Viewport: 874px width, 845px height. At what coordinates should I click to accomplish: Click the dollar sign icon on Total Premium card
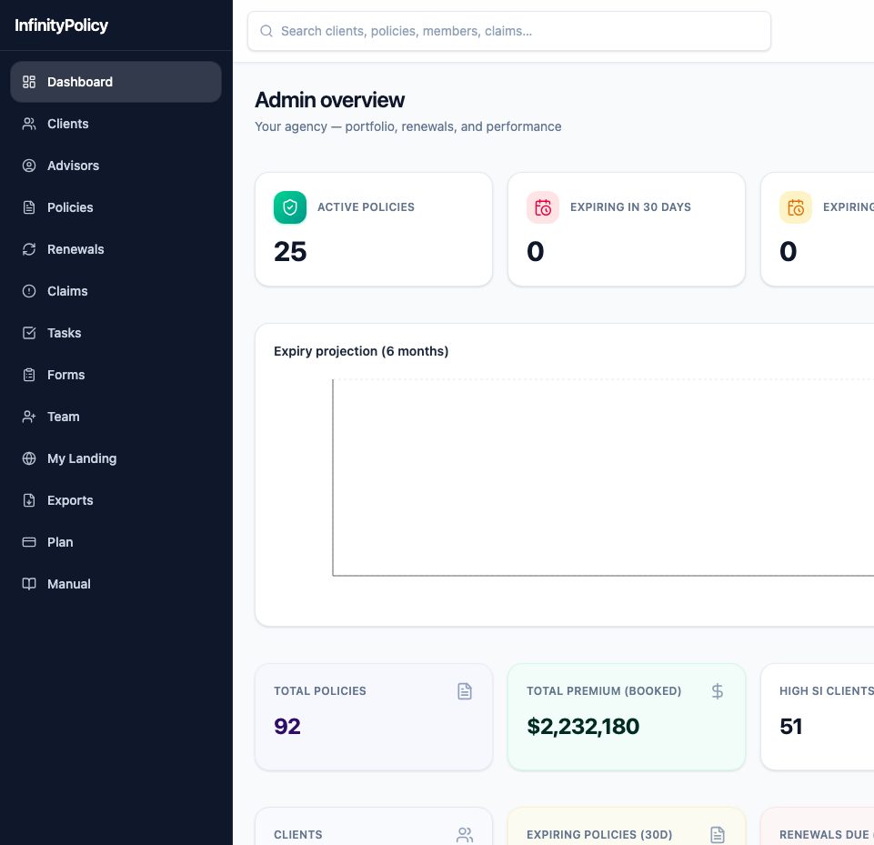click(718, 691)
